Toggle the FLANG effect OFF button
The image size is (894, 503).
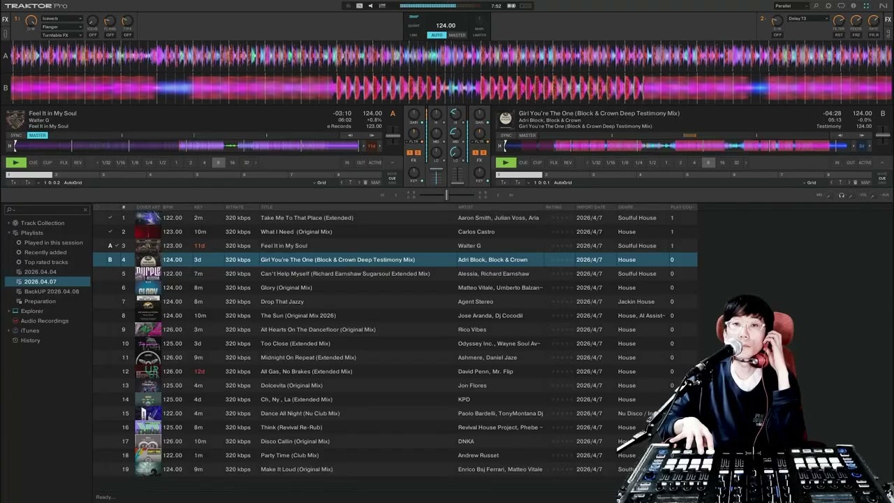(110, 35)
